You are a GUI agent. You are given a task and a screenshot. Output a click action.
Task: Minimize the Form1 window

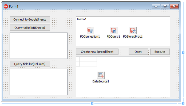[156, 6]
